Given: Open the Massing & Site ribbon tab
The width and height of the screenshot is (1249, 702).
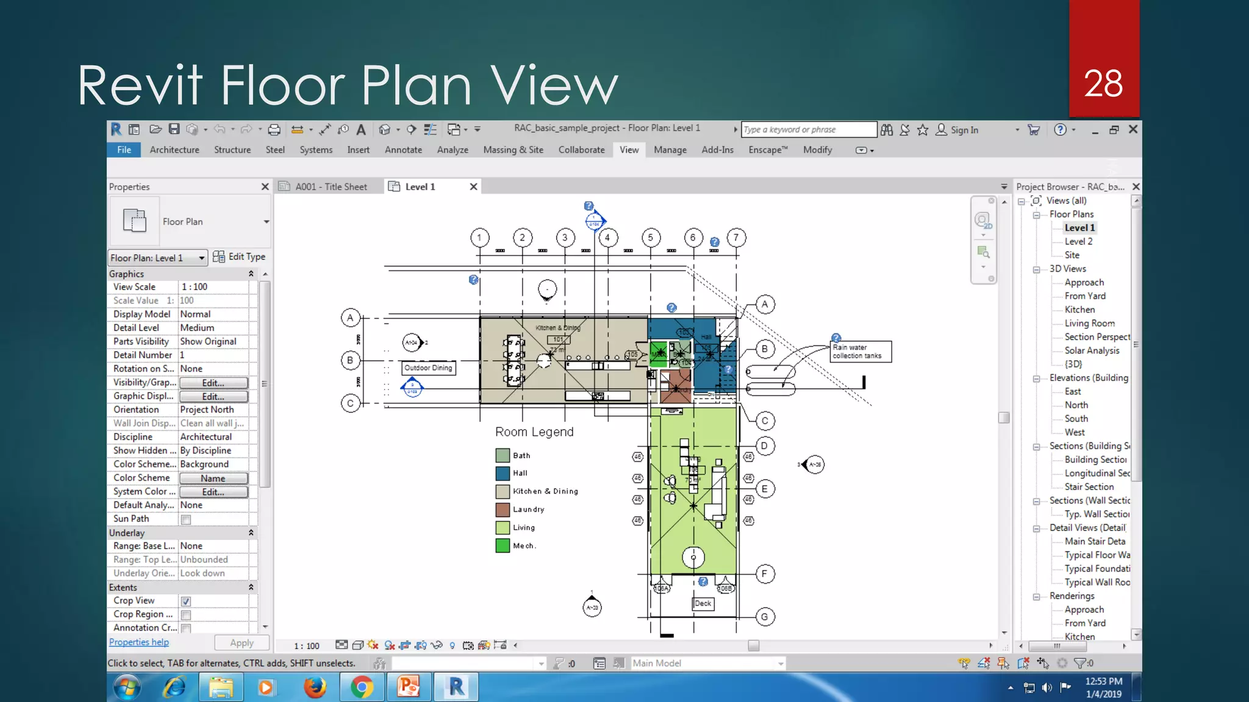Looking at the screenshot, I should (513, 150).
